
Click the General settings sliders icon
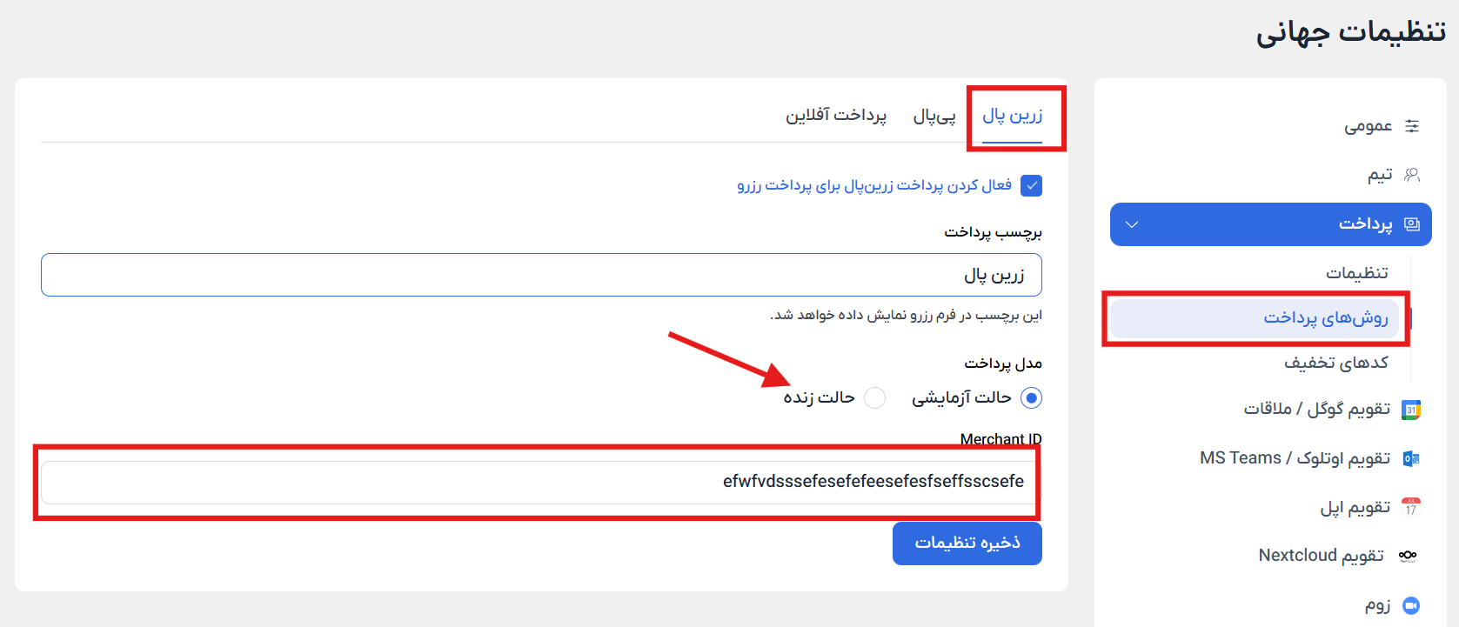click(x=1412, y=126)
